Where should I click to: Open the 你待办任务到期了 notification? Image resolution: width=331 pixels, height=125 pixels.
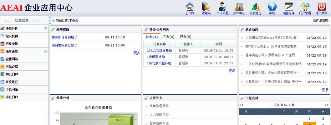point(64,37)
